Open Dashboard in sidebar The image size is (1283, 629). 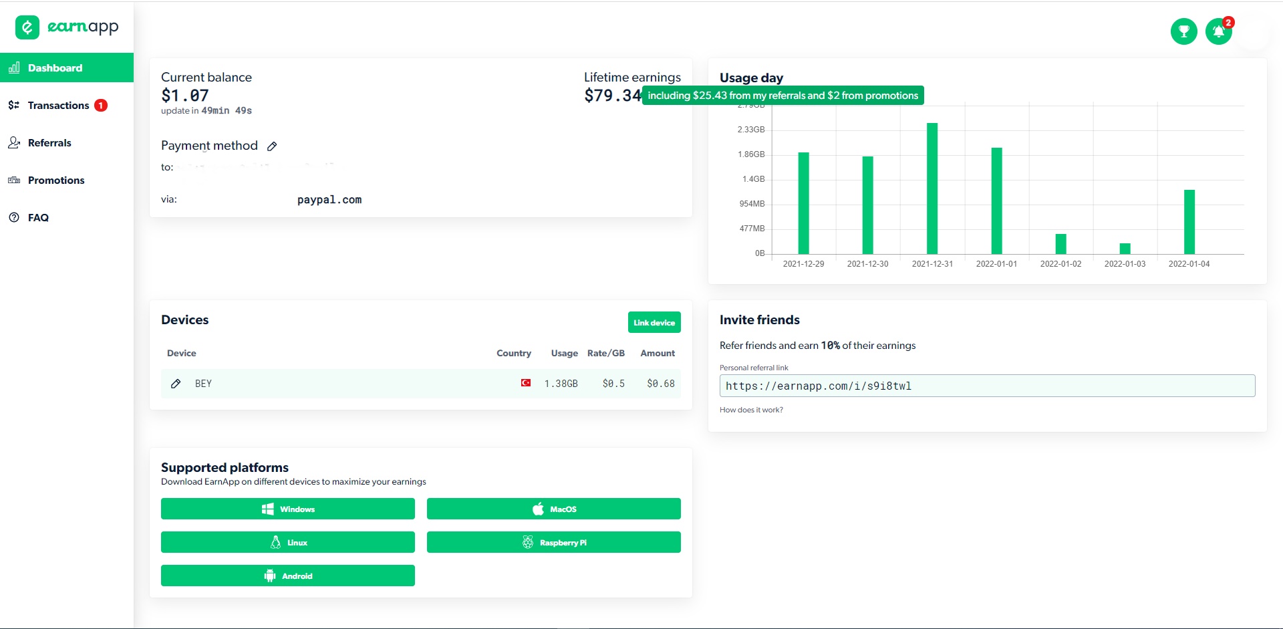(67, 68)
